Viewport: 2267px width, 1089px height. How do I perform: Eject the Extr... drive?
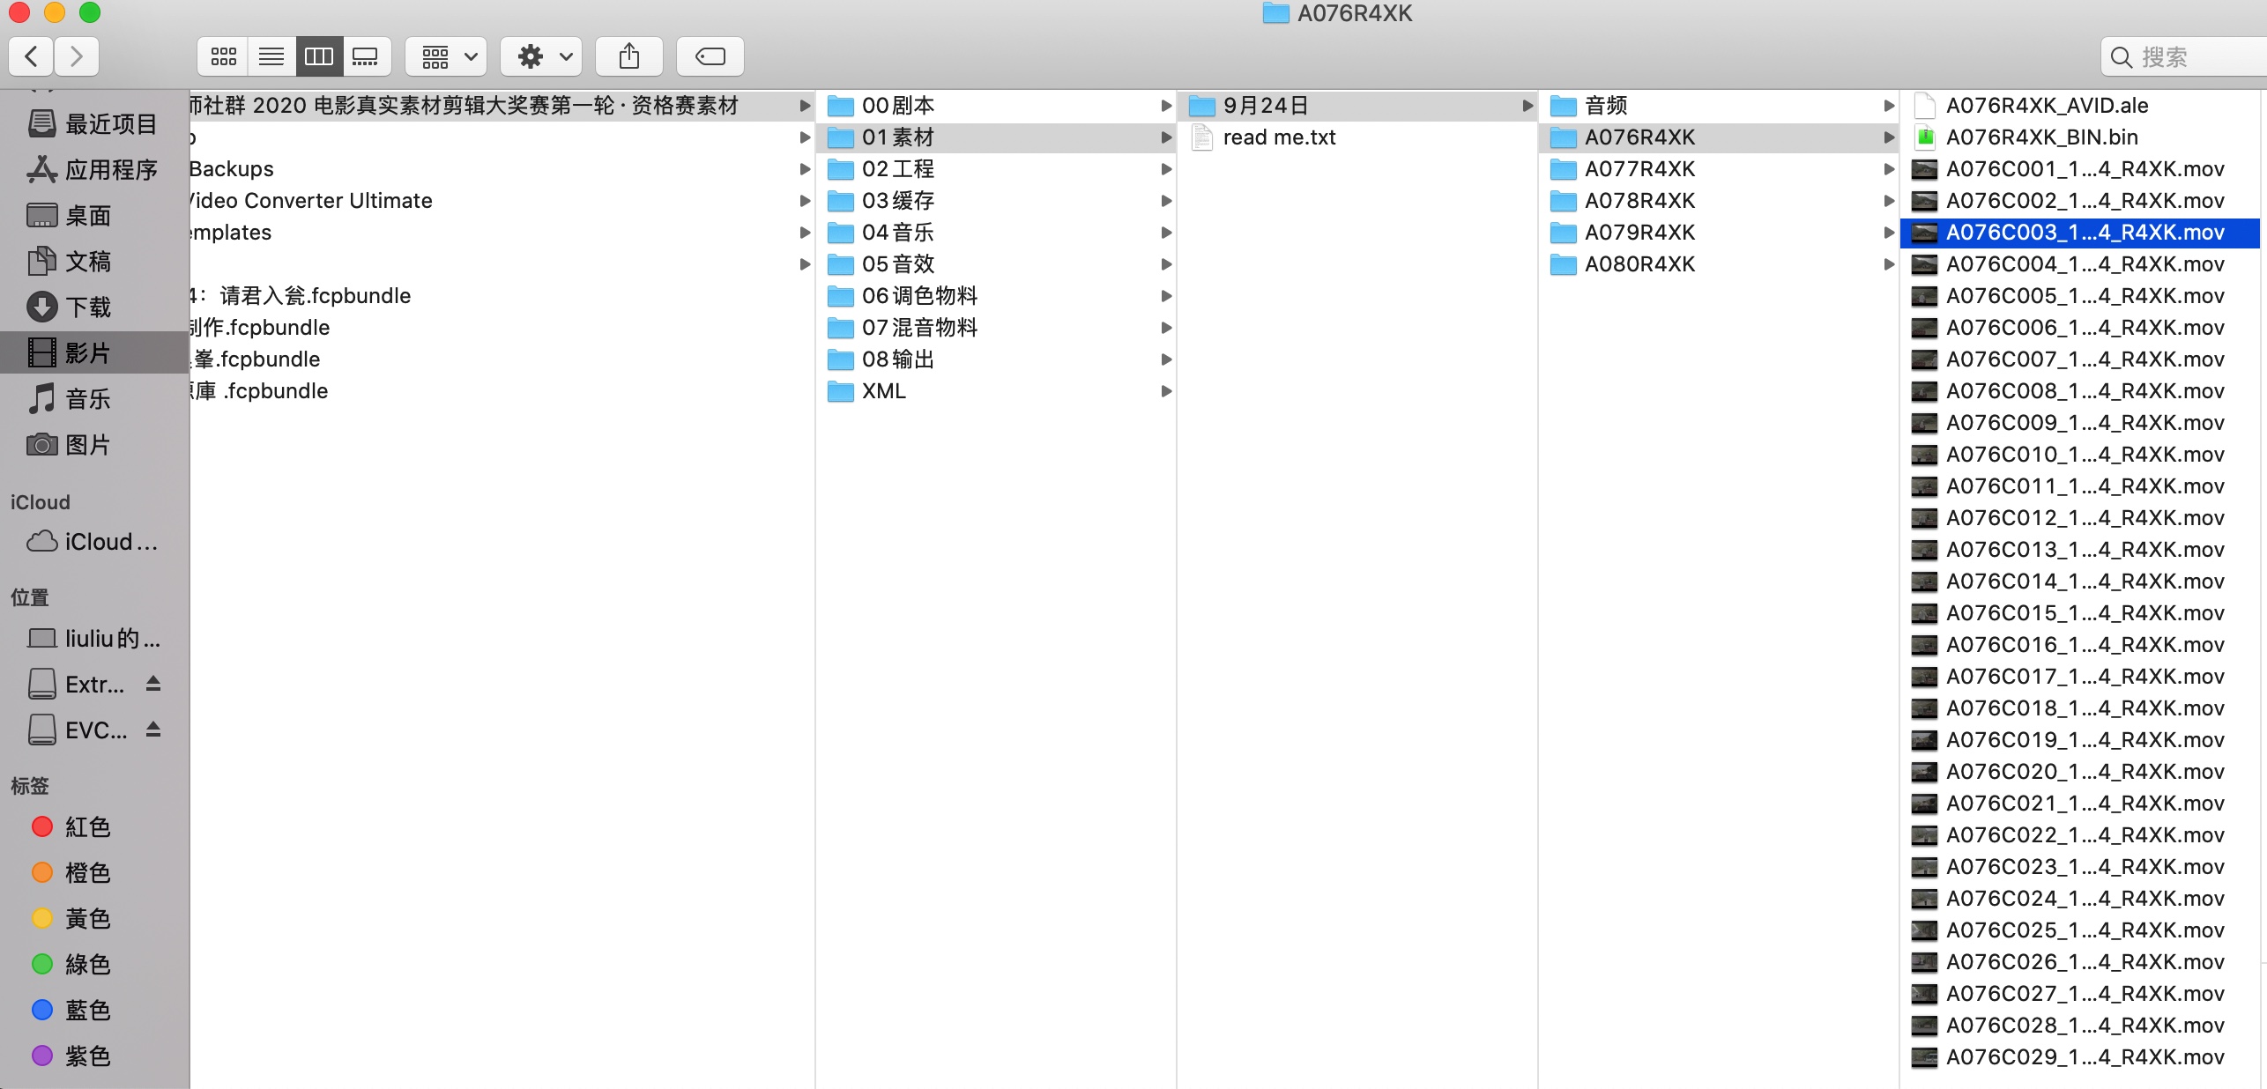153,684
